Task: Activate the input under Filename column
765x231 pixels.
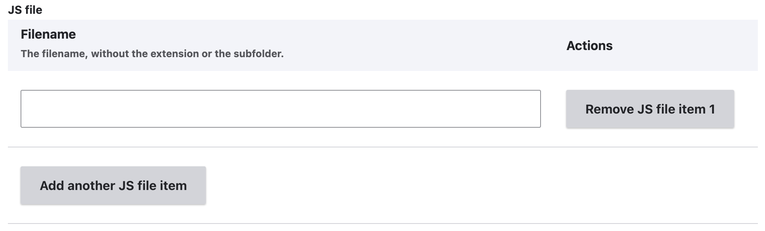Action: 281,109
